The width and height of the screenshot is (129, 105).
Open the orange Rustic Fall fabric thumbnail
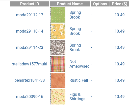(x=58, y=80)
